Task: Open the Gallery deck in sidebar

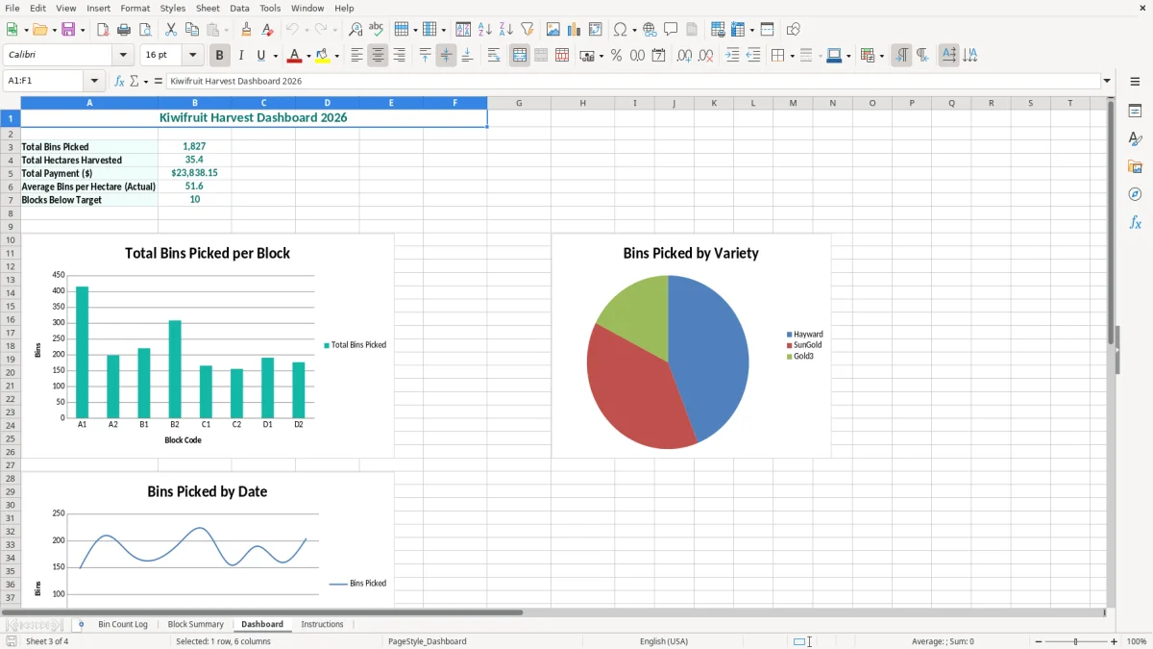Action: coord(1135,167)
